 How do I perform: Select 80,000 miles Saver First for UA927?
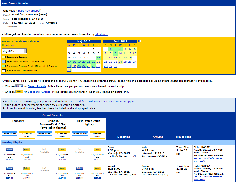pos(80,168)
